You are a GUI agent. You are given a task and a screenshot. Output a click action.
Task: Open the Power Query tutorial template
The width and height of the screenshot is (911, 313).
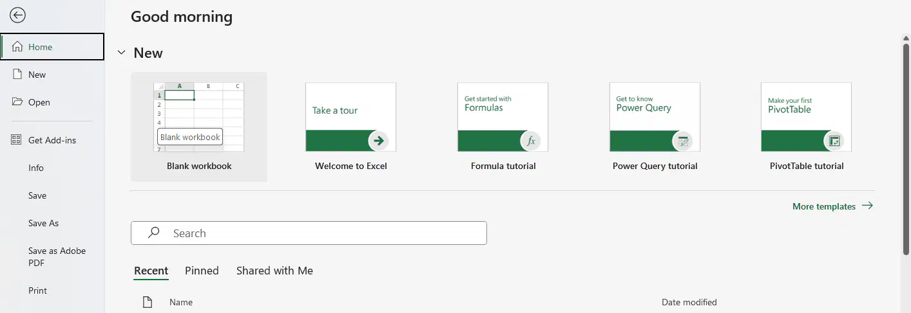[655, 127]
